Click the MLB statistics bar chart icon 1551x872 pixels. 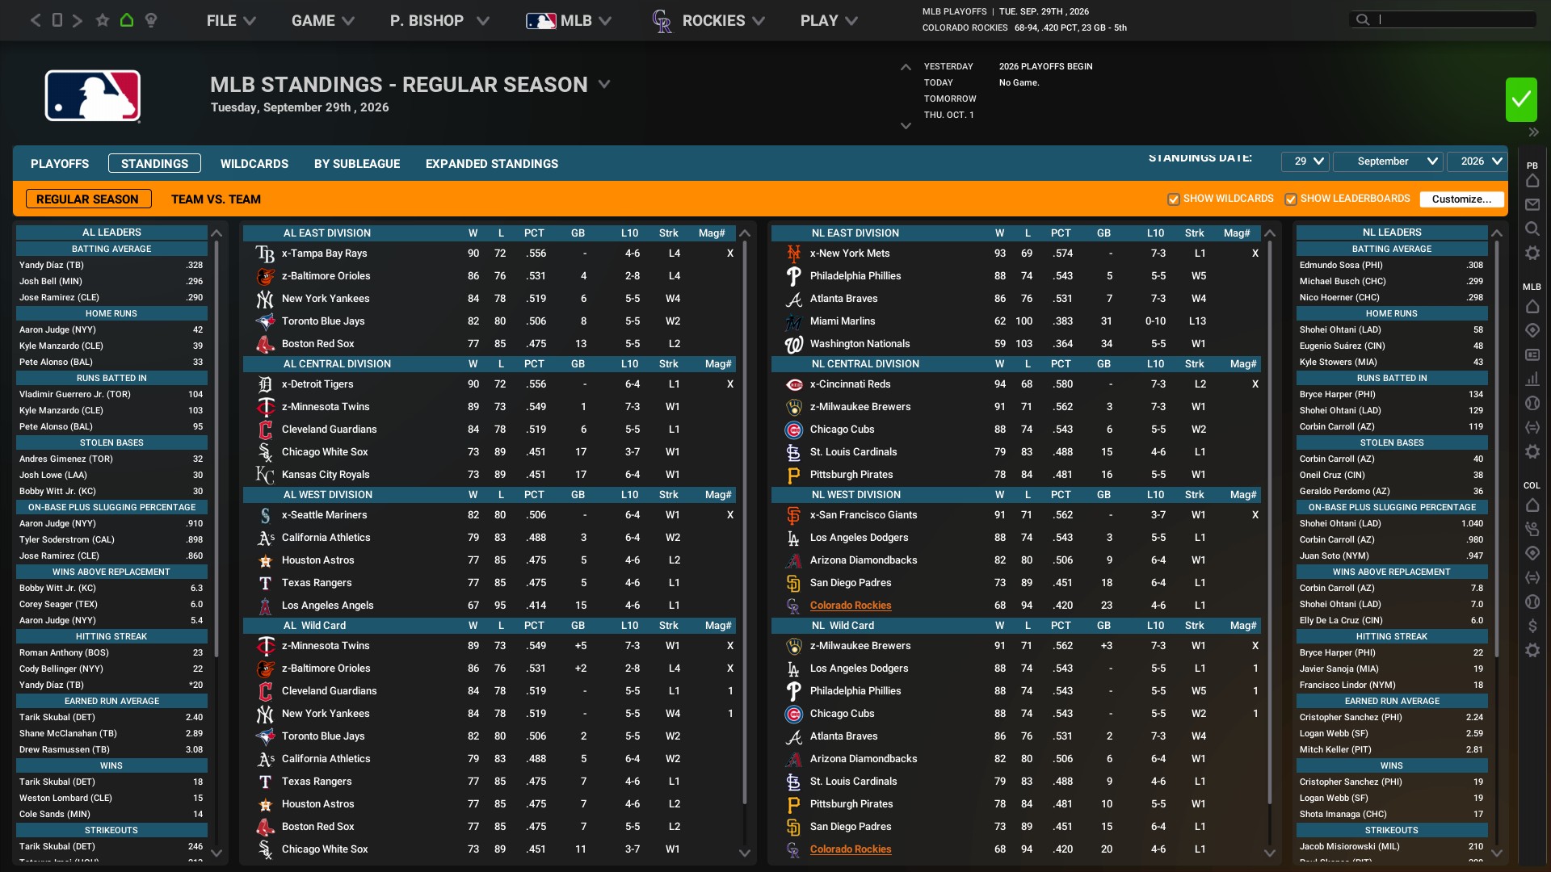coord(1532,379)
